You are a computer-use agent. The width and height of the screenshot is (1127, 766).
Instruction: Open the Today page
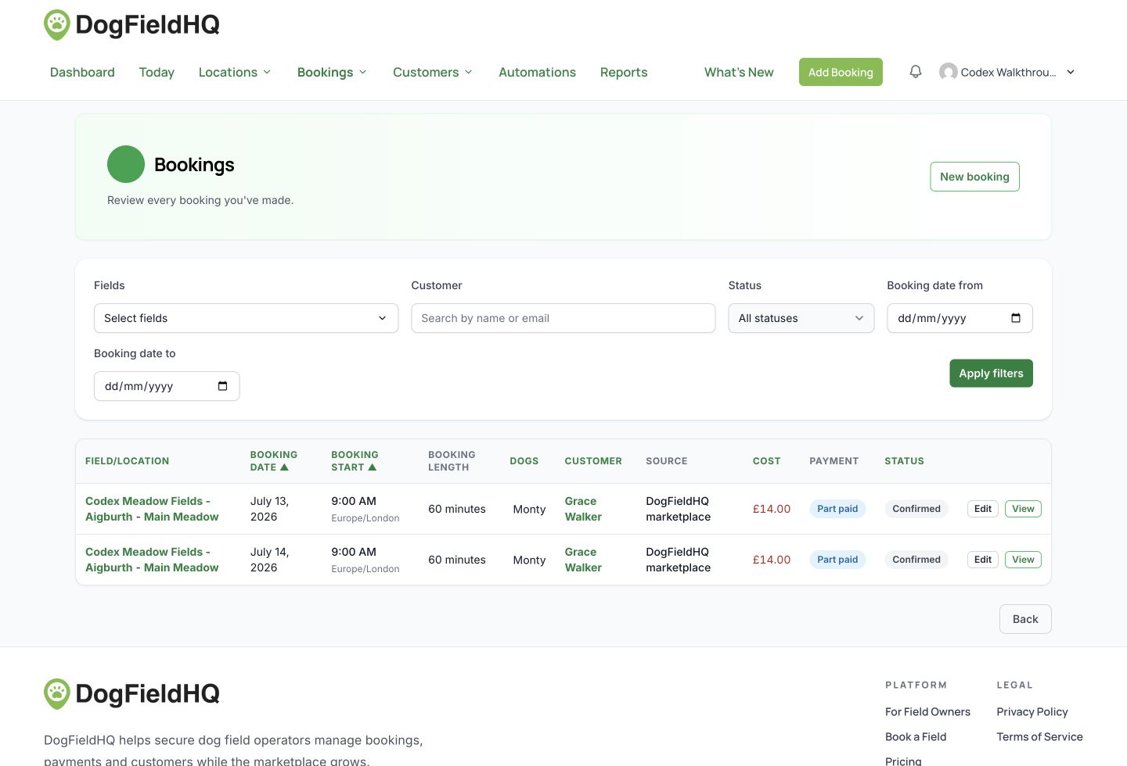coord(157,72)
